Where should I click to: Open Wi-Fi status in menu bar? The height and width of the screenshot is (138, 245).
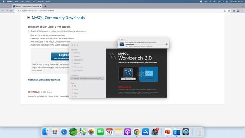[x=214, y=2]
